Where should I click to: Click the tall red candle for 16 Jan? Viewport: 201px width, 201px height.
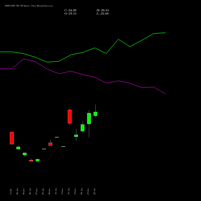coord(70,117)
